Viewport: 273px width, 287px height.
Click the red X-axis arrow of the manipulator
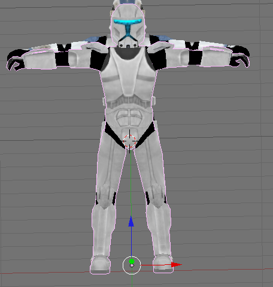(x=176, y=265)
